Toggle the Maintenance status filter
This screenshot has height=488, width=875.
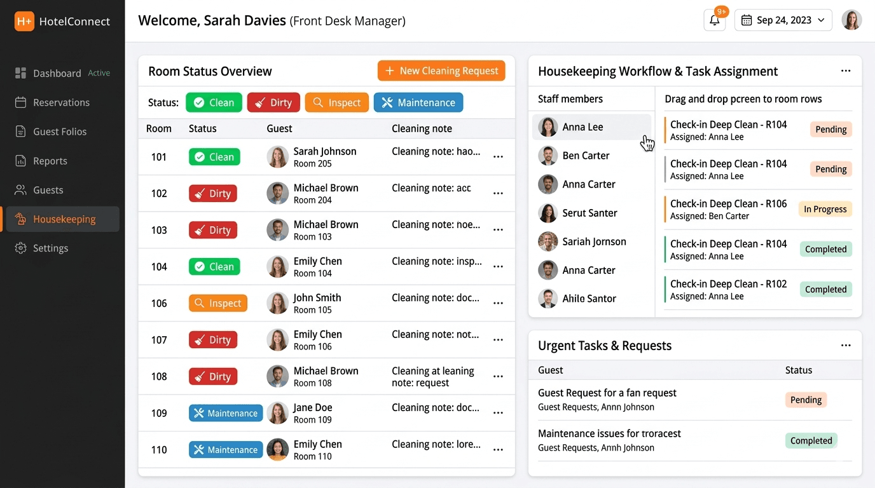click(418, 103)
